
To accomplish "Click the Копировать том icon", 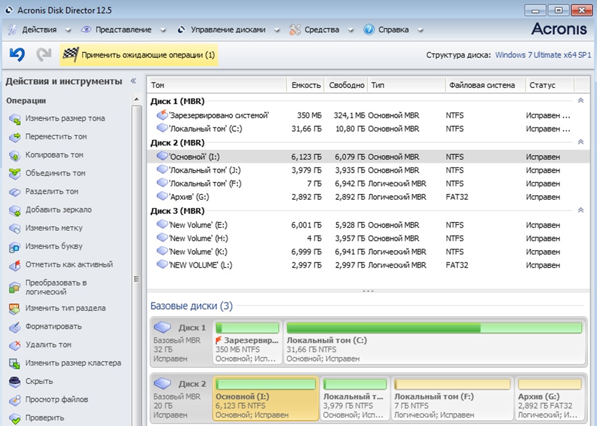I will tap(14, 155).
